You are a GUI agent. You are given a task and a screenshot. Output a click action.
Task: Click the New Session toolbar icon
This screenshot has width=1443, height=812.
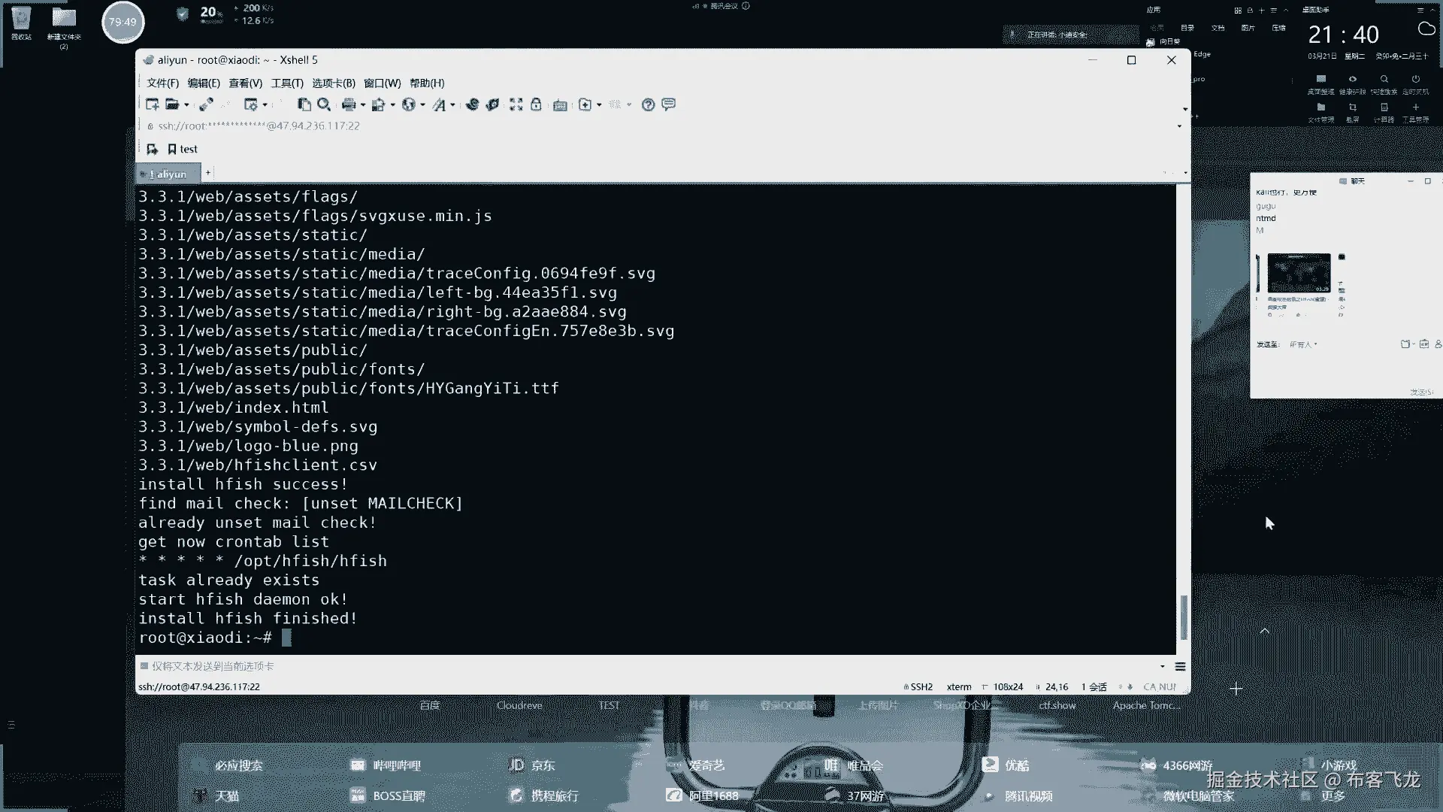click(x=152, y=105)
